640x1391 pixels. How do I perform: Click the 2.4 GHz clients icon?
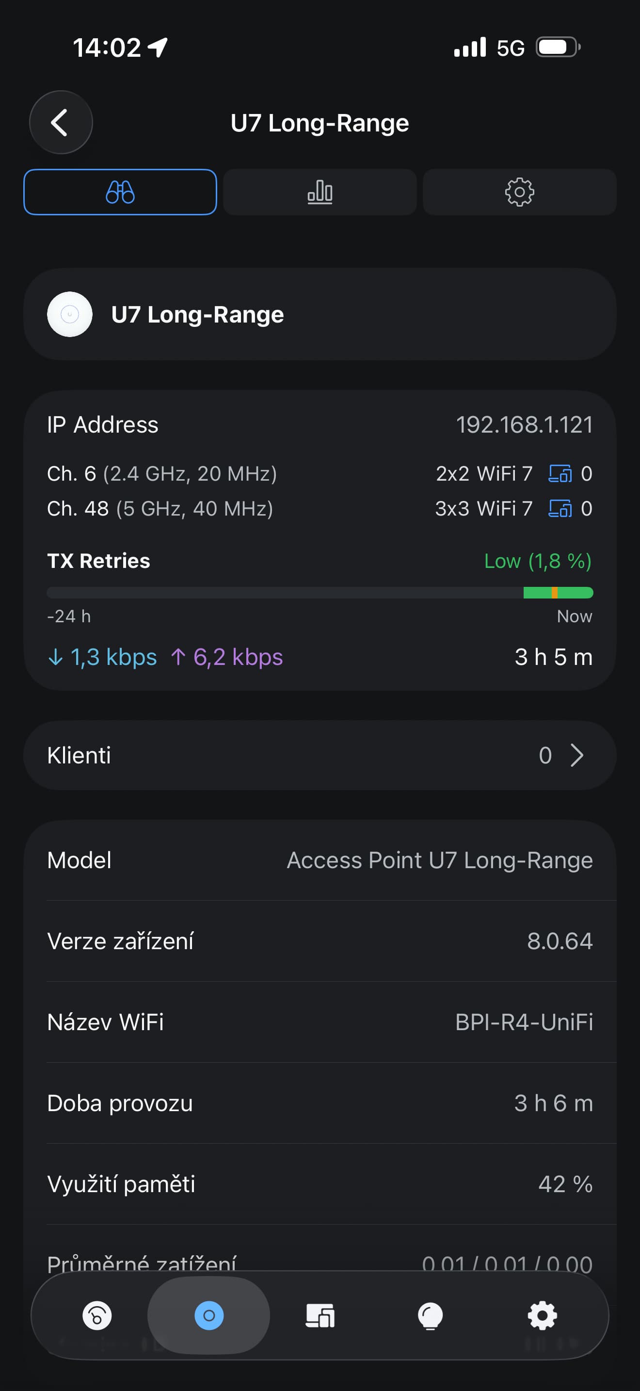tap(560, 473)
